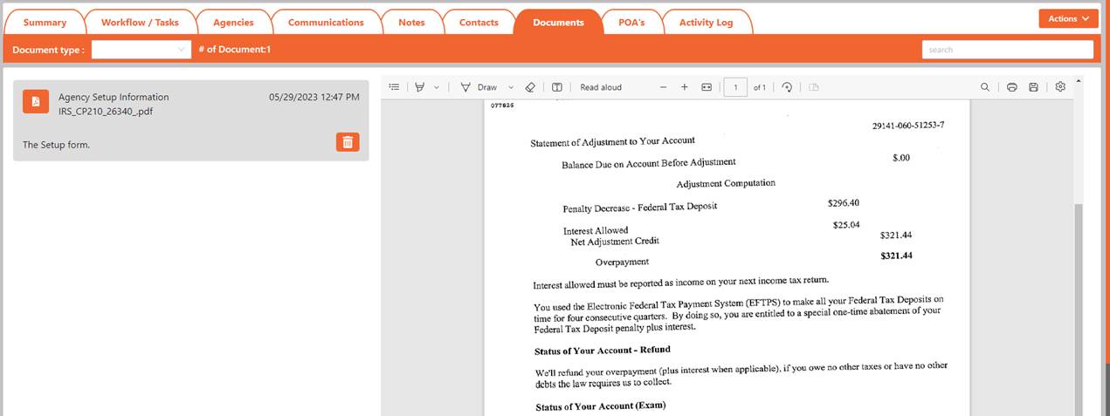Switch to the Workflow / Tasks tab

[x=140, y=23]
